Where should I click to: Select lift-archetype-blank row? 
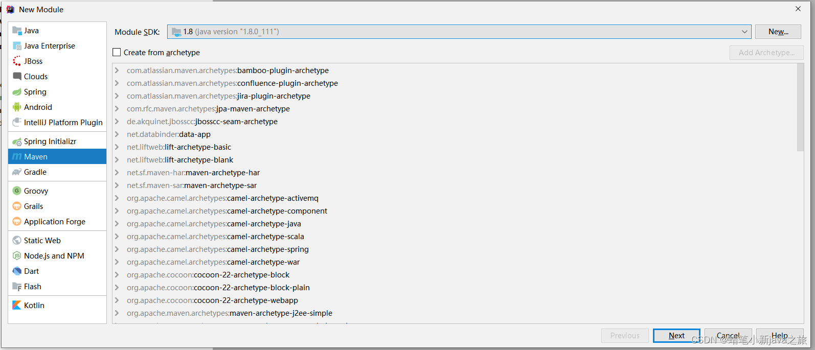454,160
